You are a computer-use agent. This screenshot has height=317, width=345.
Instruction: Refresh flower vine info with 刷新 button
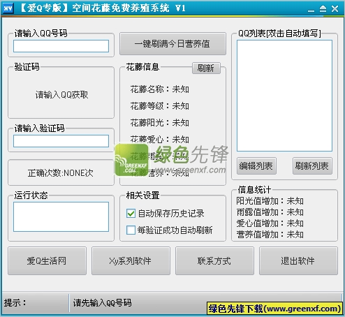coord(206,68)
